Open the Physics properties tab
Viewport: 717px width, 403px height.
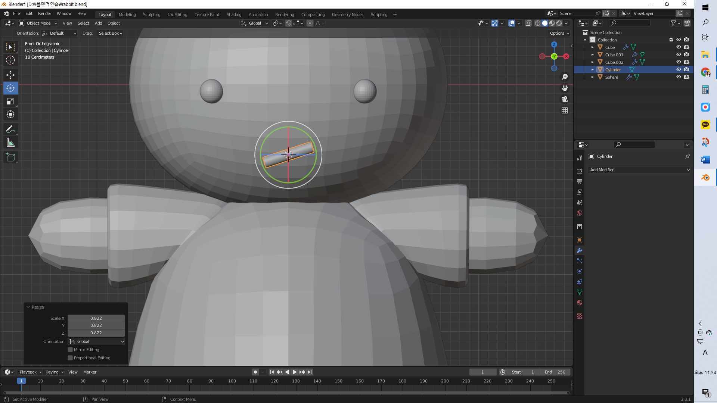580,271
